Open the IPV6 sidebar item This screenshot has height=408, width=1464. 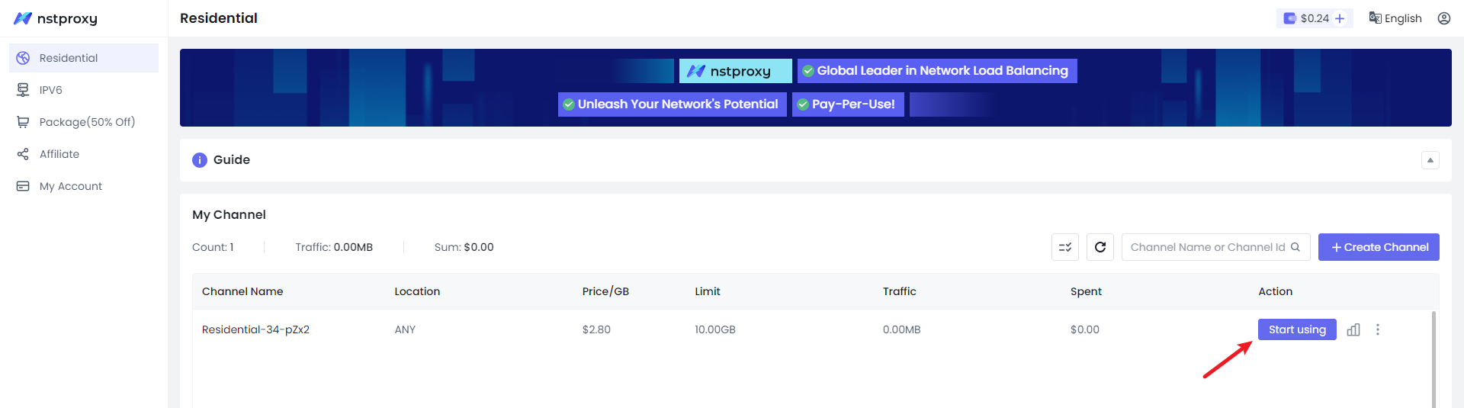(x=84, y=90)
